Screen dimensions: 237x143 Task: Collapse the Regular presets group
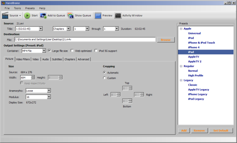(181, 66)
